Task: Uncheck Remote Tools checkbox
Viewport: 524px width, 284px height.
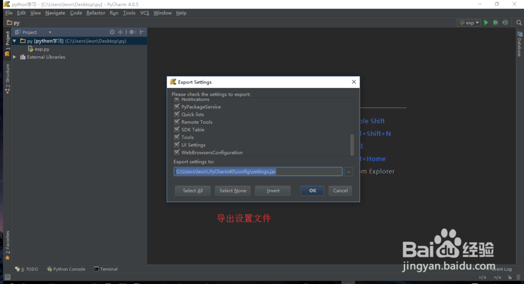Action: pos(177,122)
